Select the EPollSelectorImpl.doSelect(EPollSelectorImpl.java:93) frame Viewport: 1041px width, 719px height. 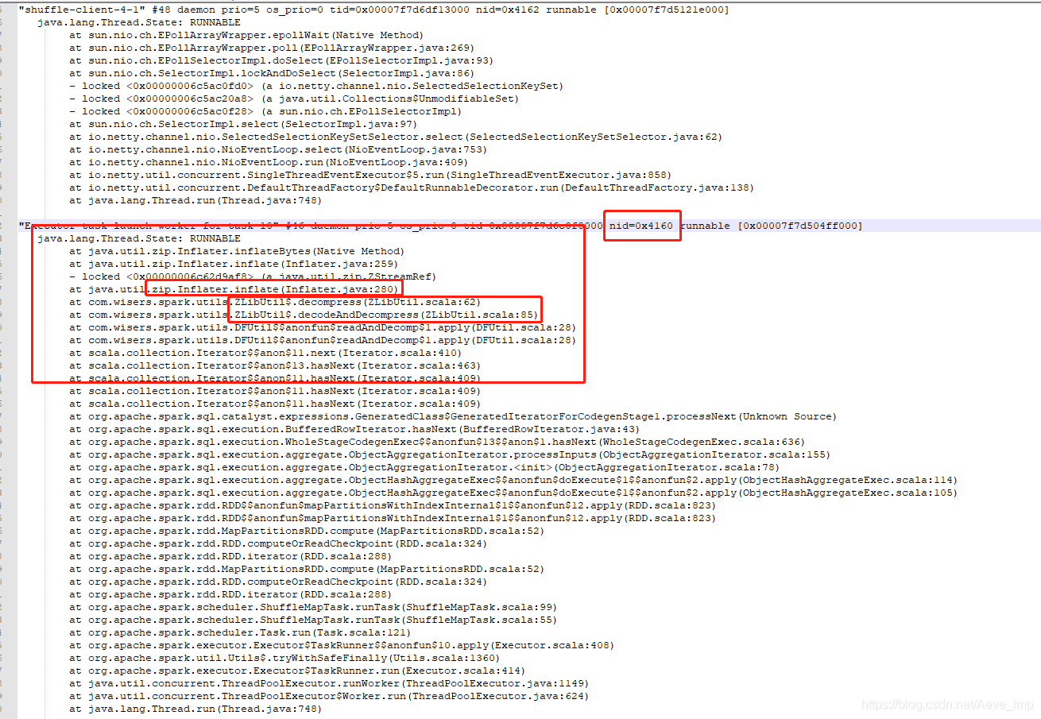tap(281, 60)
